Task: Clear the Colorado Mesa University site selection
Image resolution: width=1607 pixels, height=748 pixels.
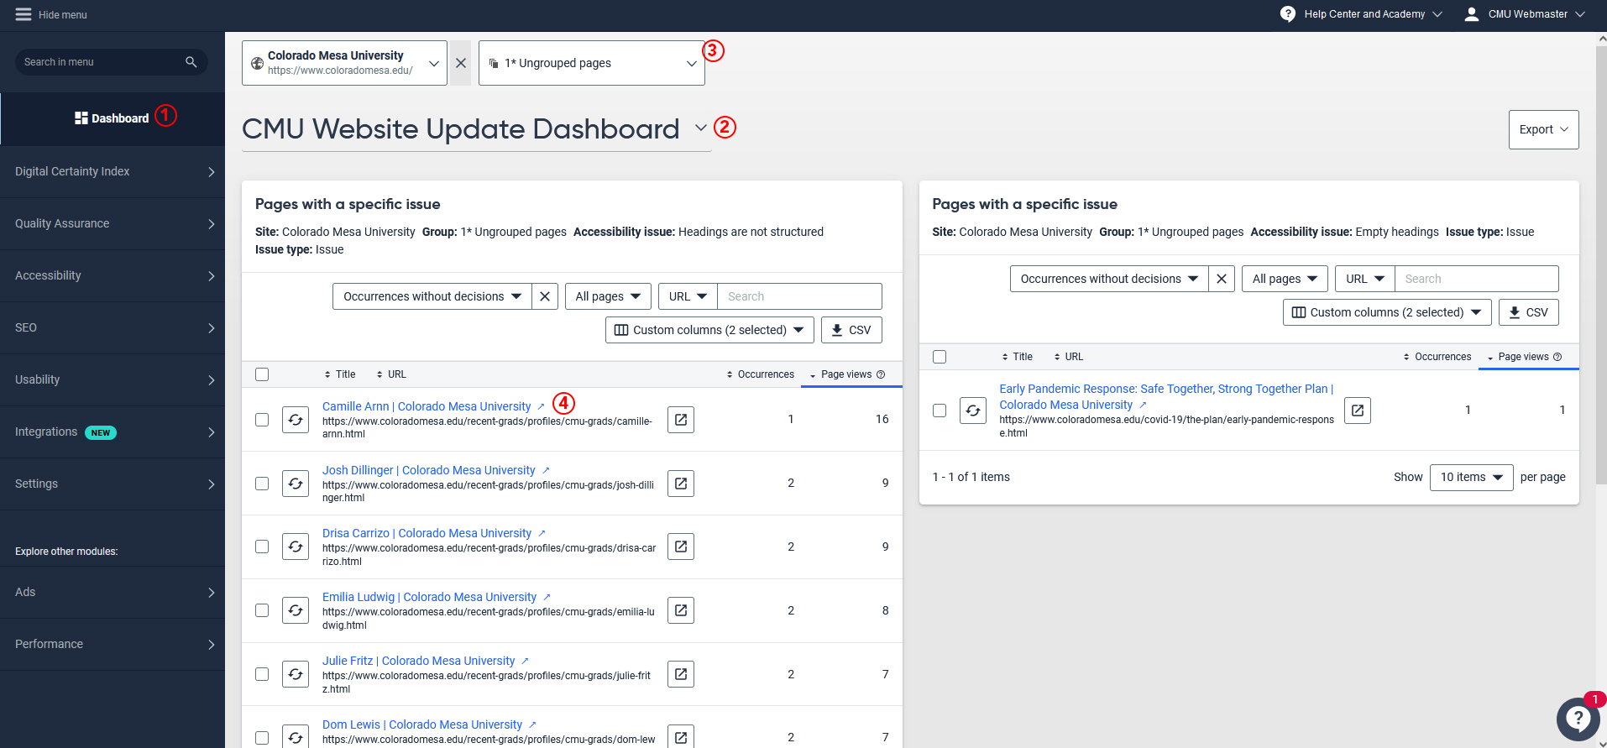Action: 460,63
